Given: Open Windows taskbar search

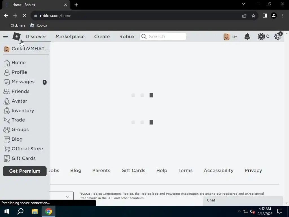Looking at the screenshot, I should tap(20, 211).
